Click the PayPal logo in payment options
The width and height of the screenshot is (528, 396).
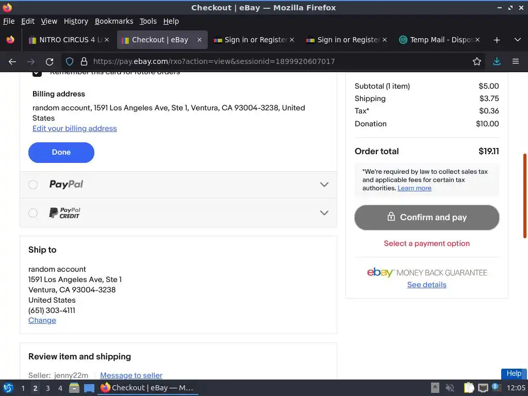pos(67,184)
